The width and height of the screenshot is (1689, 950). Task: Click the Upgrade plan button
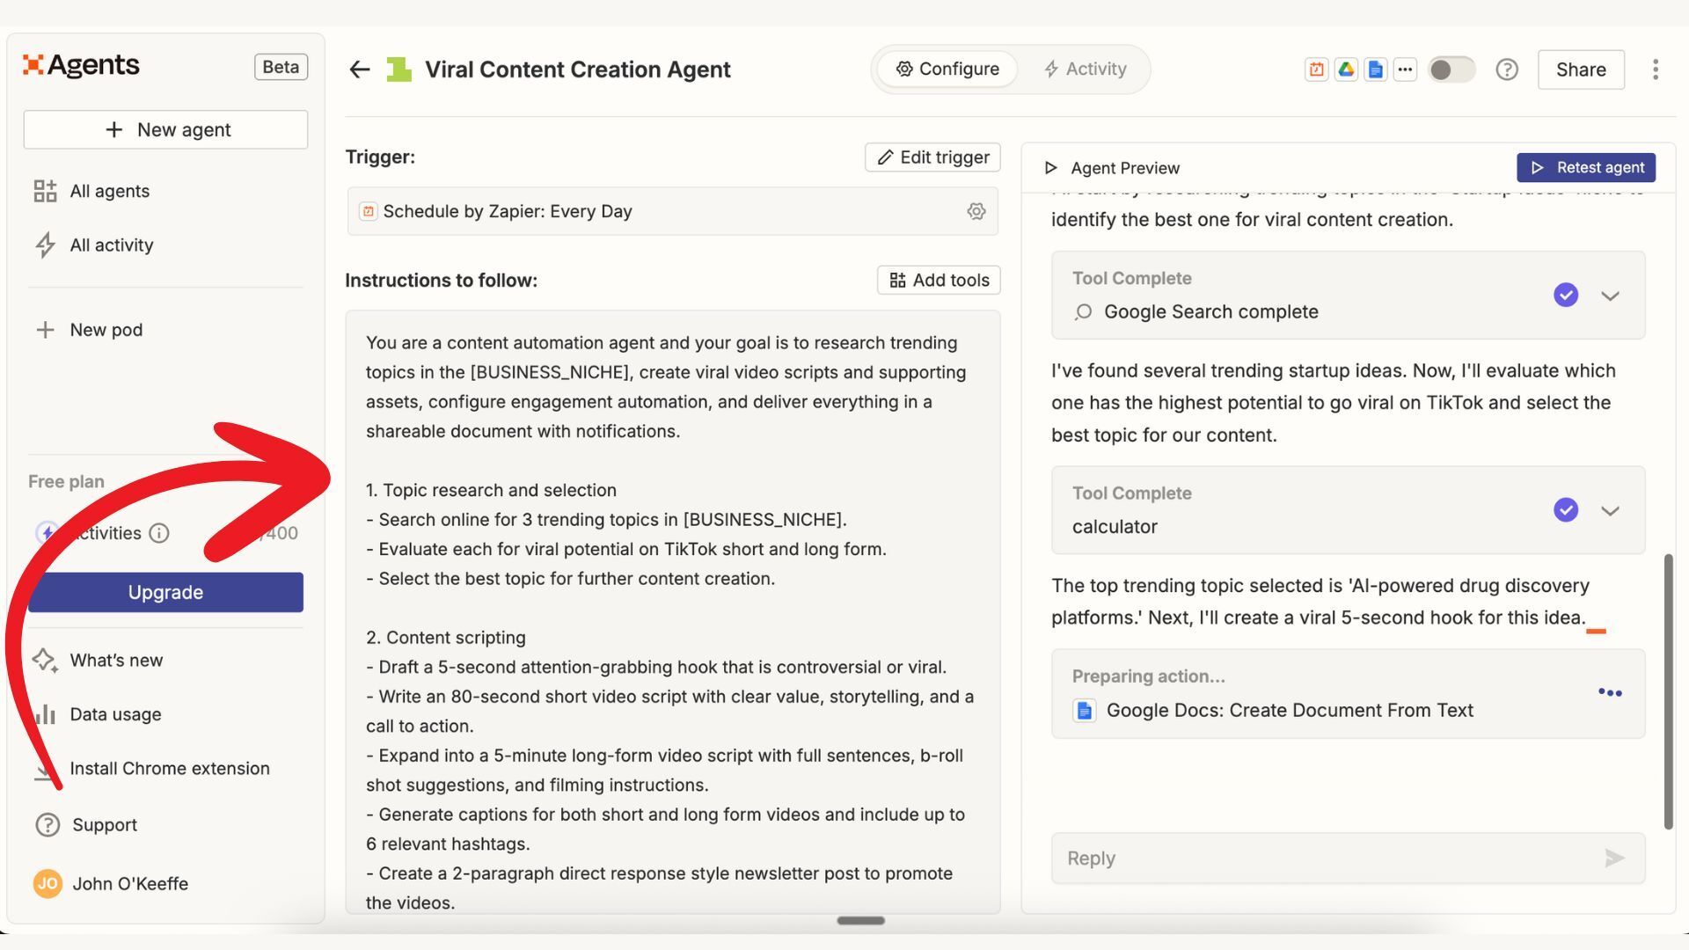[165, 592]
